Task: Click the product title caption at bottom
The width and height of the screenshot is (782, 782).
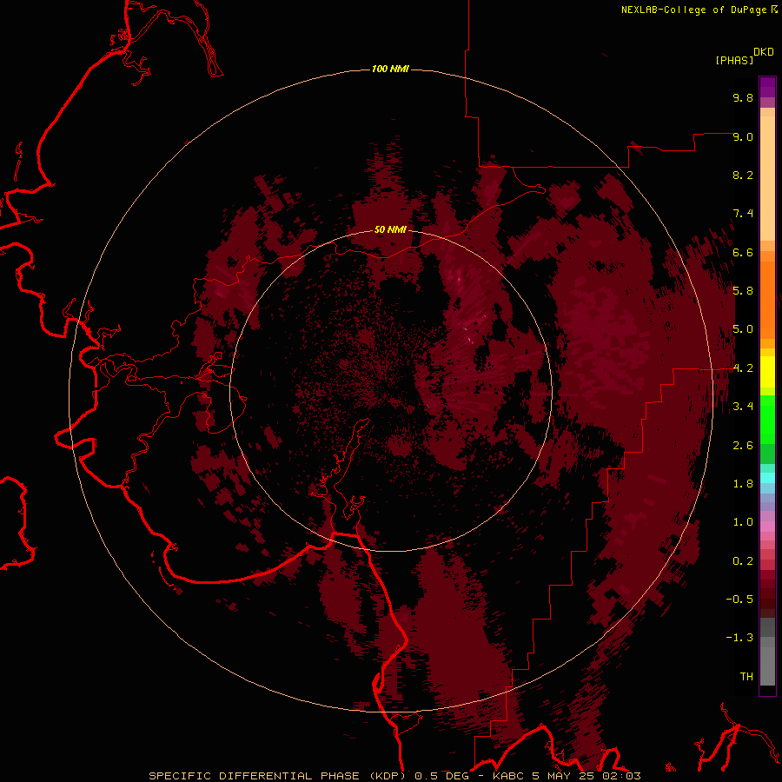Action: 394,776
